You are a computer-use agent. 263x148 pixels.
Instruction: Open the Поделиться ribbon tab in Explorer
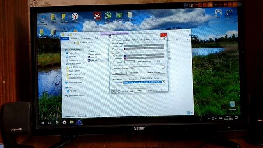click(86, 38)
